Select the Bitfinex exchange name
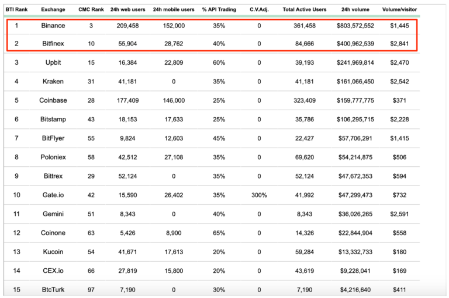The image size is (449, 298). click(x=53, y=44)
